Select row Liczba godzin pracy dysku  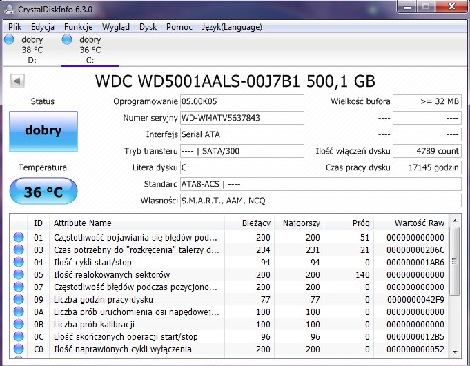pos(229,300)
